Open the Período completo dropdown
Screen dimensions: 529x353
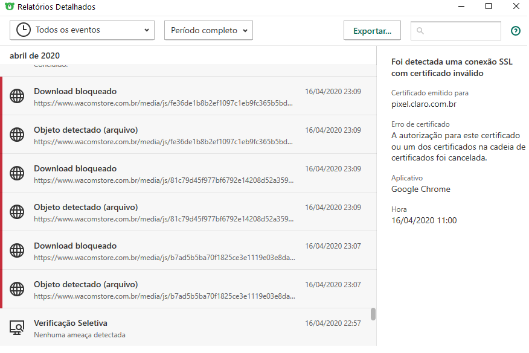point(208,30)
